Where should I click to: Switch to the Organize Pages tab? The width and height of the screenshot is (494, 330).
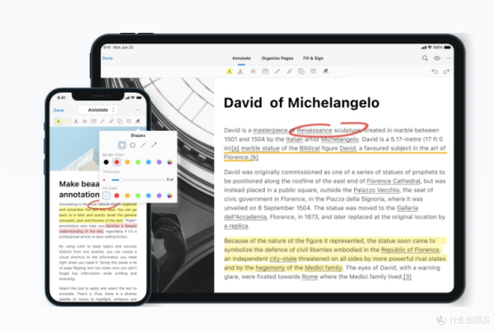click(277, 58)
